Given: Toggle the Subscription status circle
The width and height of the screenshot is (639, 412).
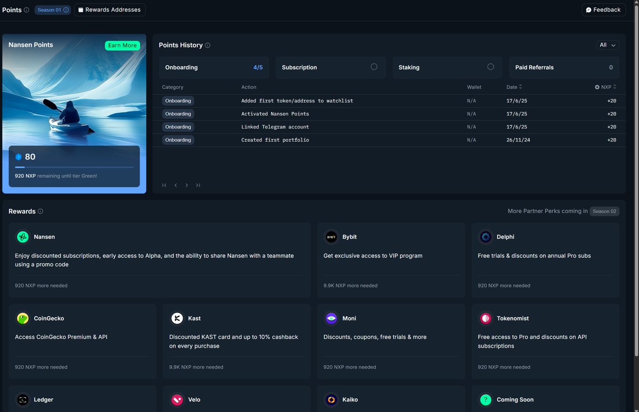Looking at the screenshot, I should (374, 67).
